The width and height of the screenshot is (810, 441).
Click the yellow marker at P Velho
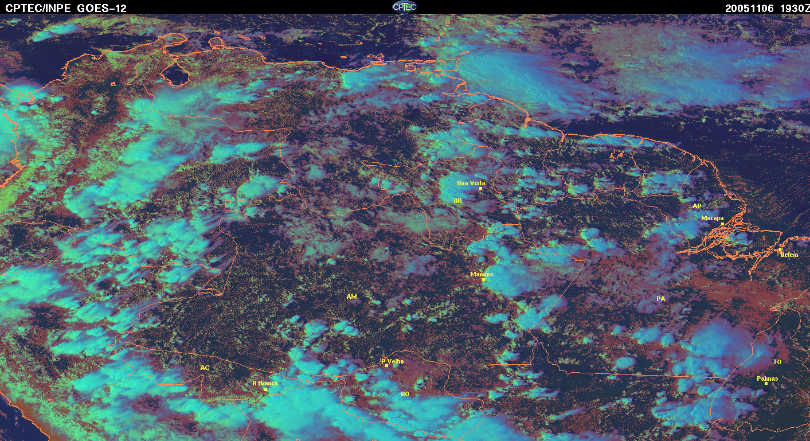(387, 366)
